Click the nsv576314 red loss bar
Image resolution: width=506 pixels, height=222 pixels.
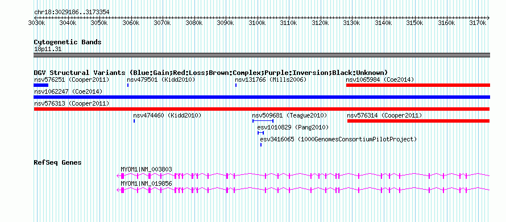(418, 121)
